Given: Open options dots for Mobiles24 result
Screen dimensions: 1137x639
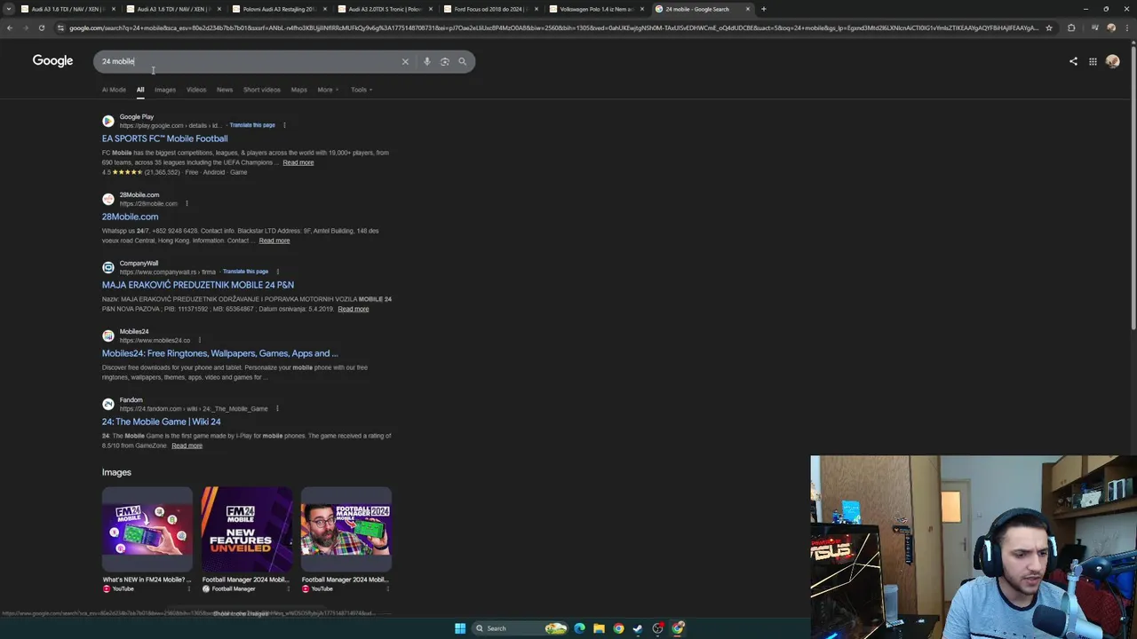Looking at the screenshot, I should pos(199,340).
